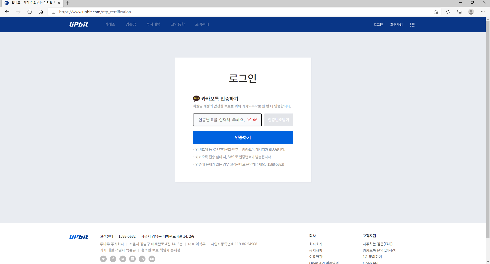Close the Upbit browser tab
Image resolution: width=490 pixels, height=264 pixels.
tap(59, 3)
